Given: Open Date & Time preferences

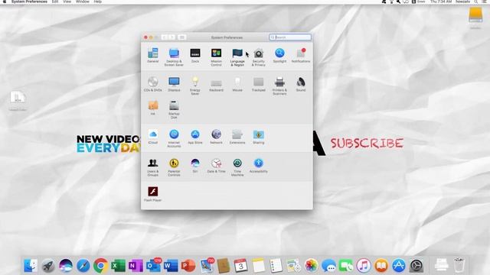Looking at the screenshot, I should click(x=216, y=166).
